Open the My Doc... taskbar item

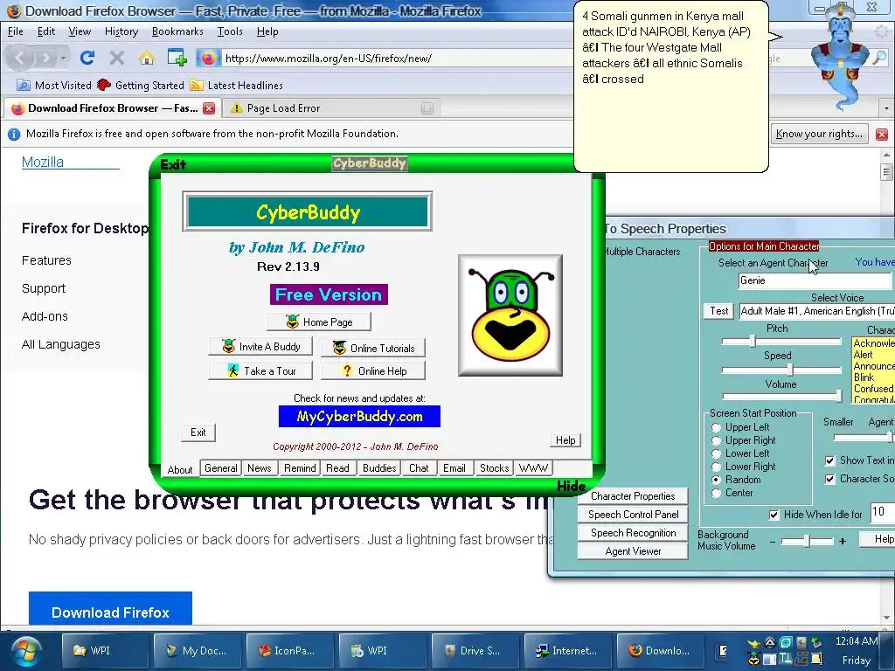tap(197, 650)
